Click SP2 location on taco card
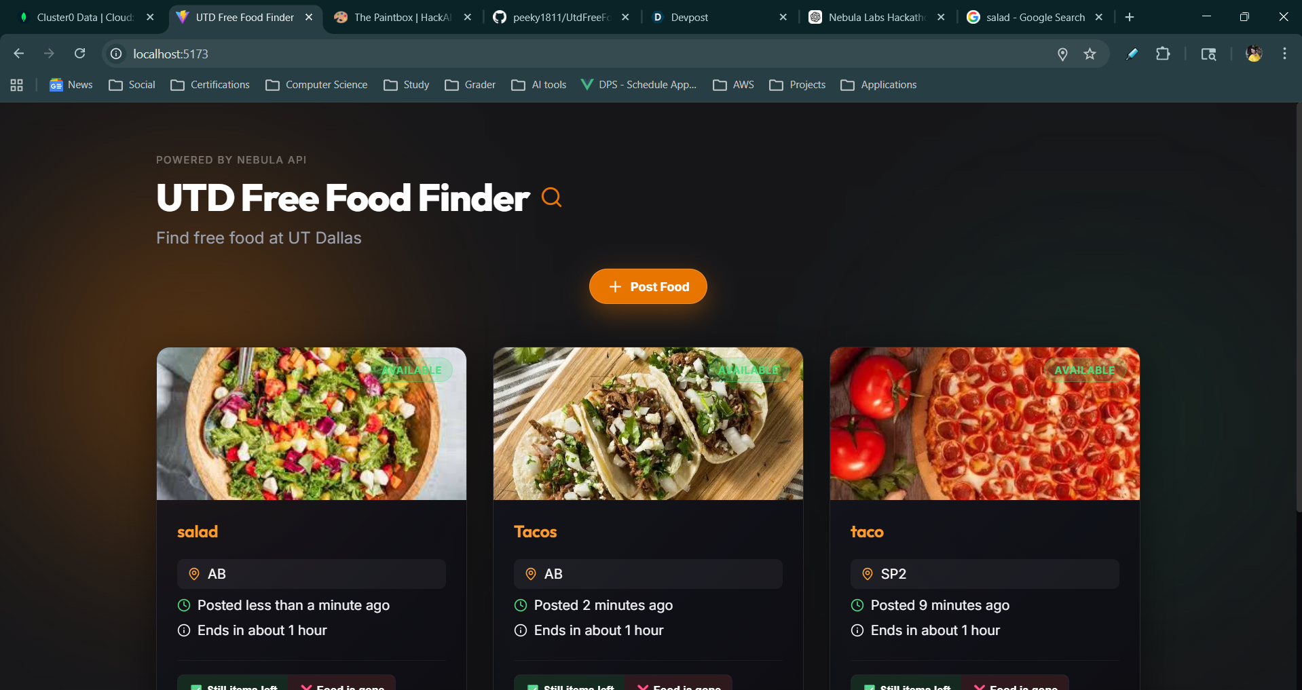The image size is (1302, 690). 985,574
